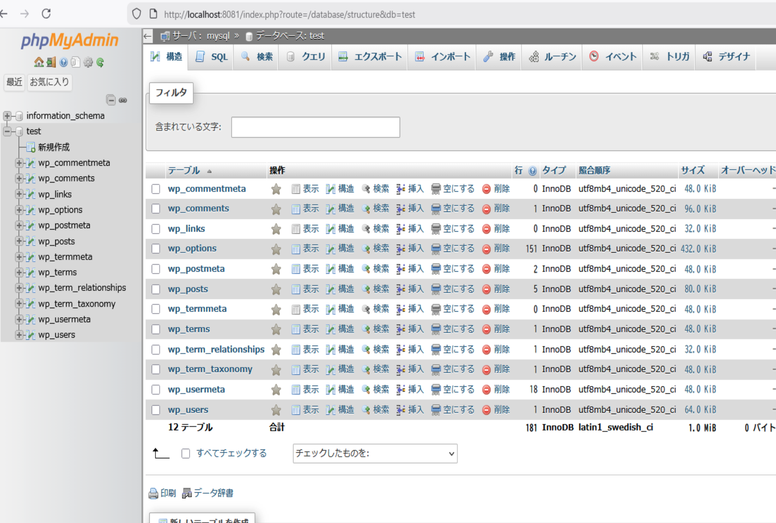Click 新規作成 to create a table
This screenshot has width=776, height=523.
coord(55,147)
